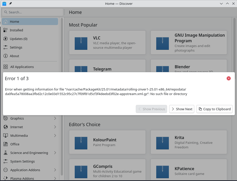Expand the Internet category chevron

coord(55,127)
